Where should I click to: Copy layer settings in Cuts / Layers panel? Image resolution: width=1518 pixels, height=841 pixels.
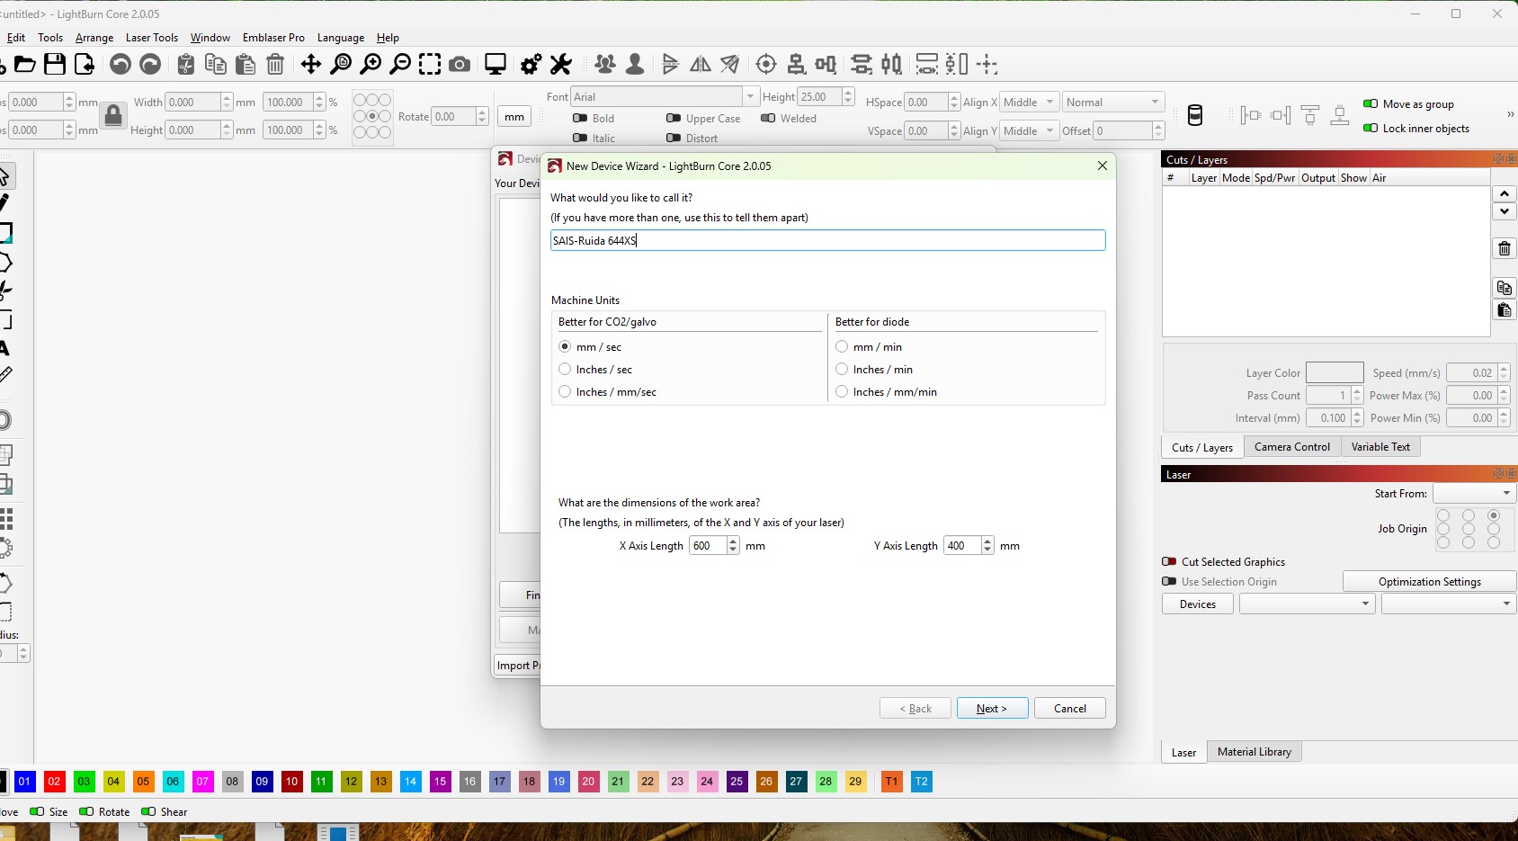point(1505,288)
